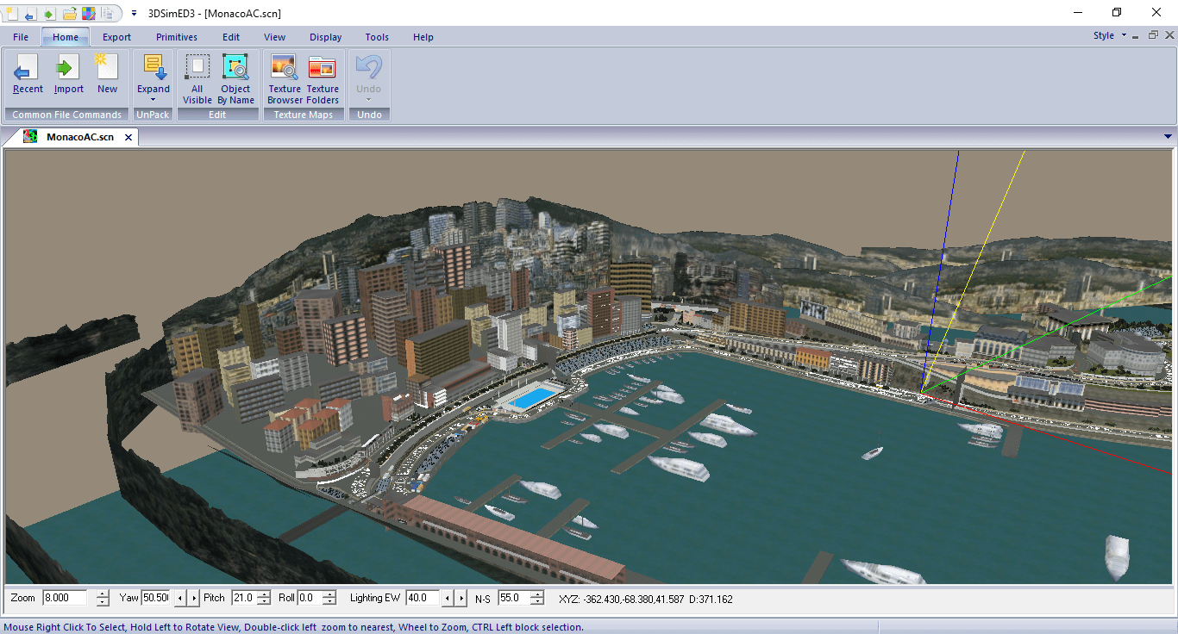The image size is (1178, 634).
Task: Click the N-S lighting value field
Action: 514,598
